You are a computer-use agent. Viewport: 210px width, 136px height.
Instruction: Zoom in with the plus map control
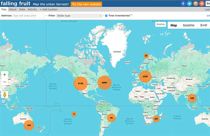[4, 75]
